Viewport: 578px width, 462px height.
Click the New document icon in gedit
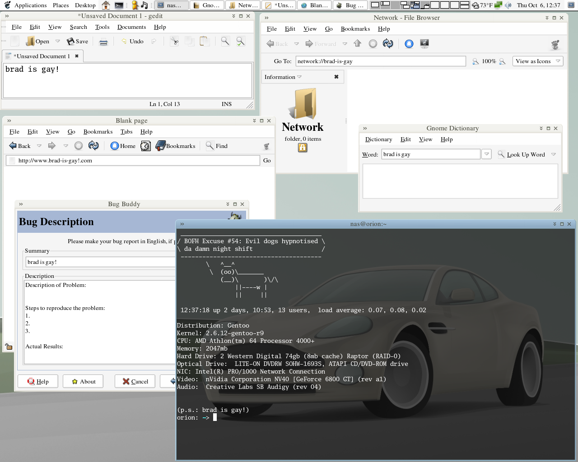pyautogui.click(x=15, y=41)
